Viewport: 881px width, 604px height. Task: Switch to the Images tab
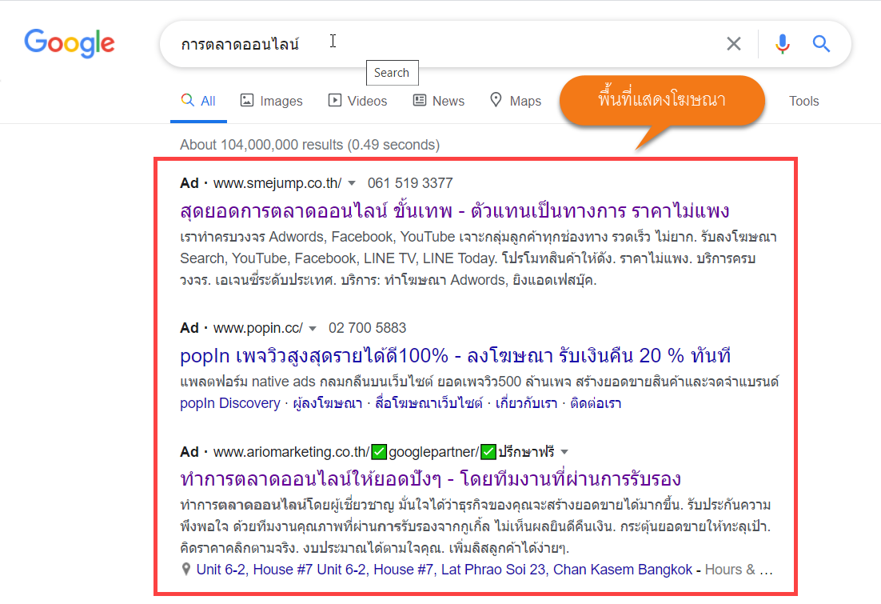(271, 101)
